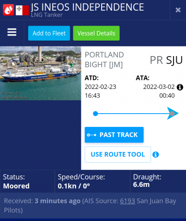
Task: Click Use Route Tool button
Action: [118, 154]
